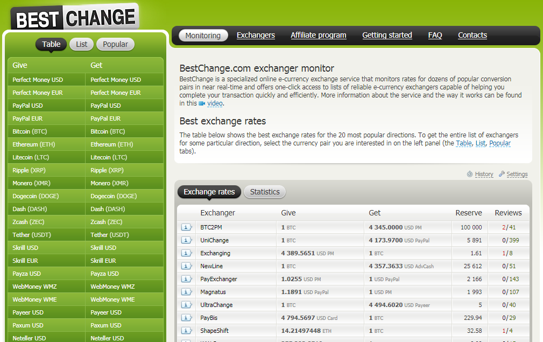
Task: Click the Exchanger column header
Action: click(217, 213)
